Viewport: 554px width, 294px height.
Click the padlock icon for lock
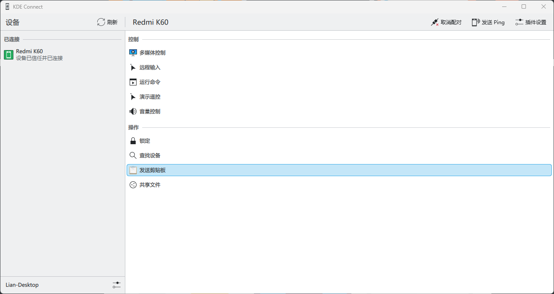(x=133, y=141)
